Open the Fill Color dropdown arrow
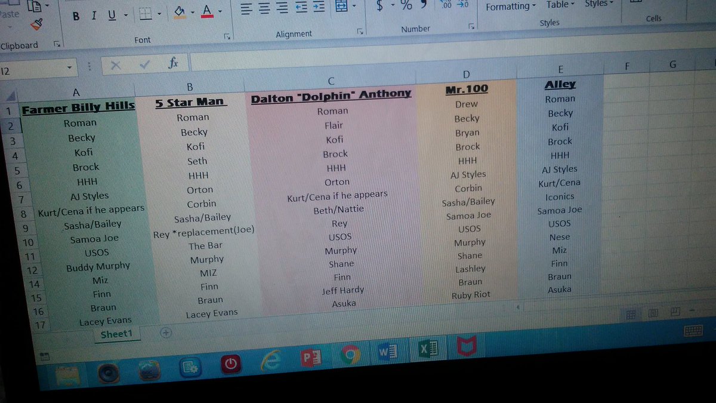The height and width of the screenshot is (403, 716). [192, 12]
